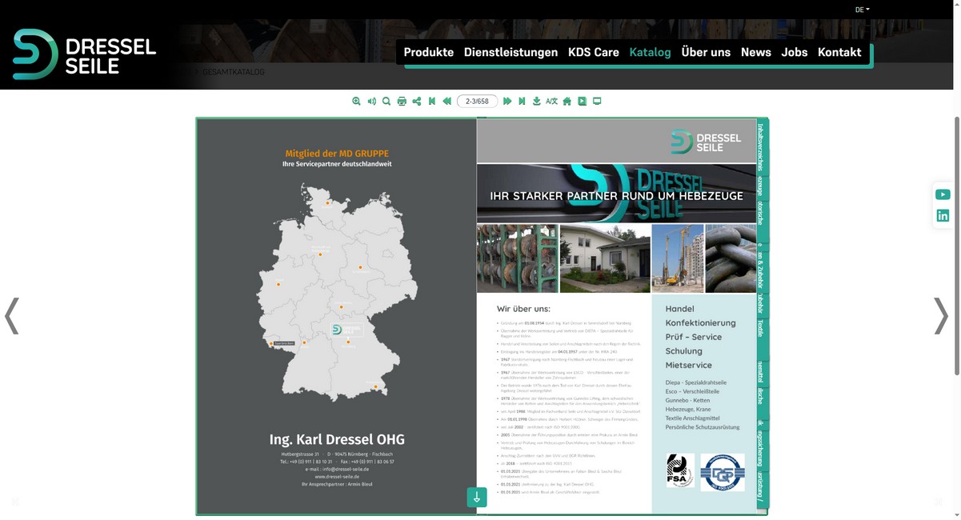The image size is (961, 520).
Task: Open the DE language dropdown
Action: pos(862,10)
